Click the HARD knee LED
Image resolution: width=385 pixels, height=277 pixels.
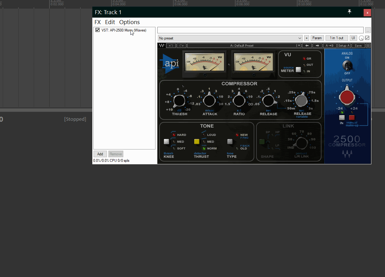pyautogui.click(x=174, y=135)
